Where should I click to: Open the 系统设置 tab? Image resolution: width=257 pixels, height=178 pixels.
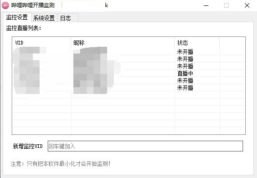(x=44, y=18)
